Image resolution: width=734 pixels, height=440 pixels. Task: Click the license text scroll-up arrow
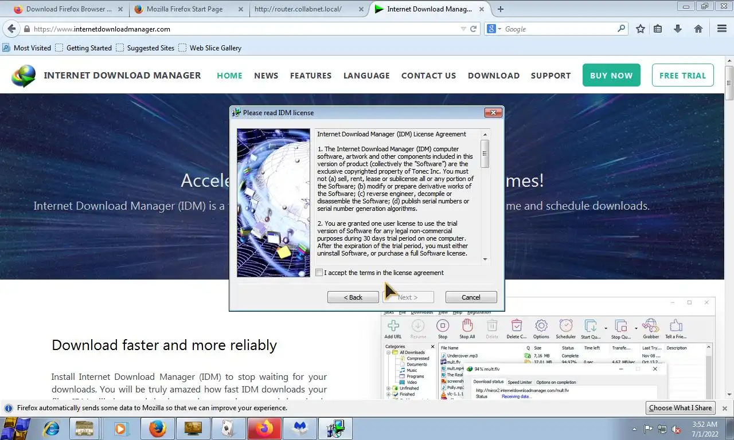(x=485, y=135)
